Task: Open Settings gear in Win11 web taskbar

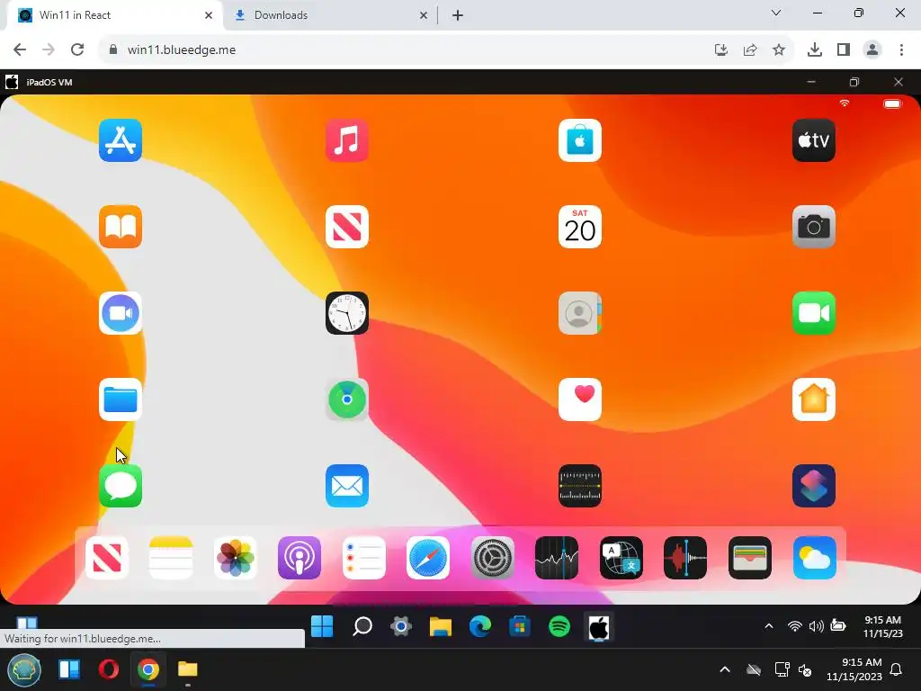Action: 401,626
